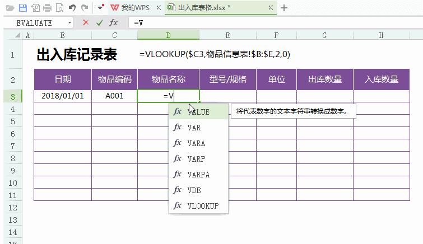Choose VALUE from the autocomplete list
Screen dimensions: 423x244
(x=198, y=111)
